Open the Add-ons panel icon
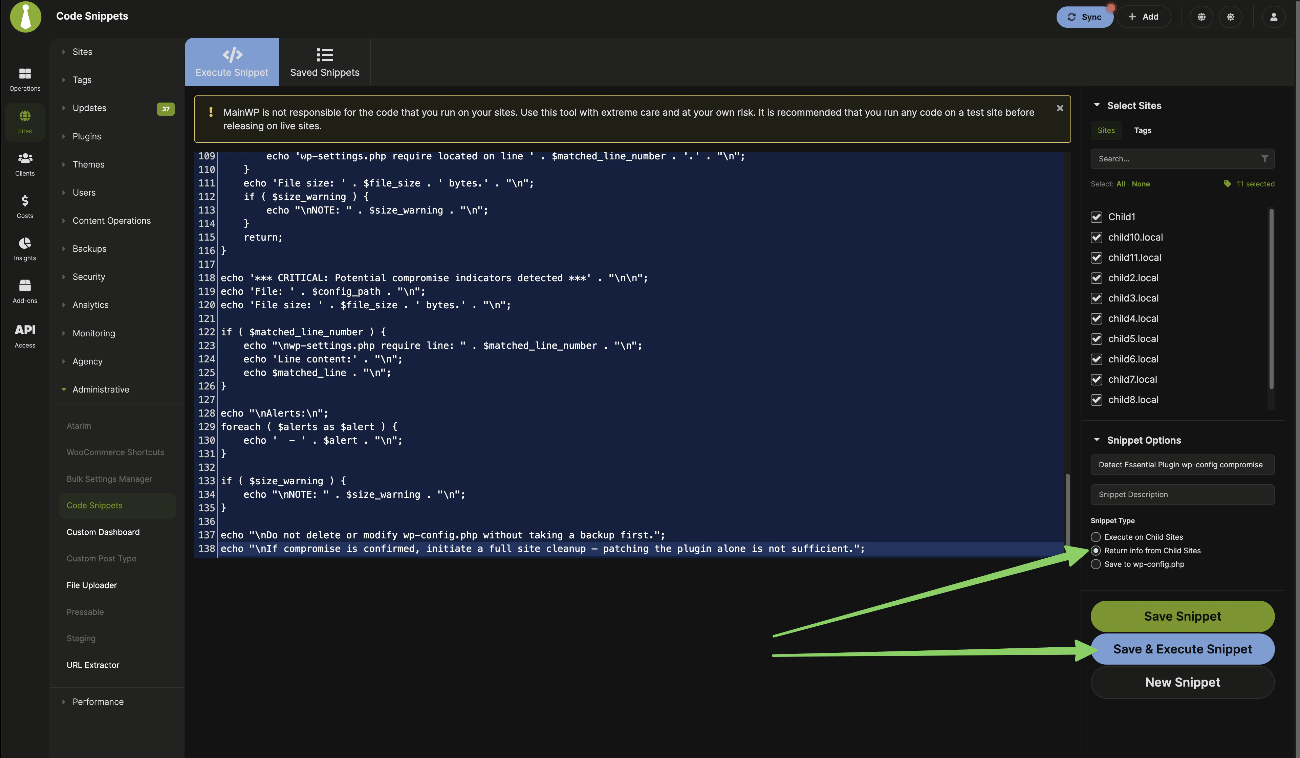 (x=24, y=291)
